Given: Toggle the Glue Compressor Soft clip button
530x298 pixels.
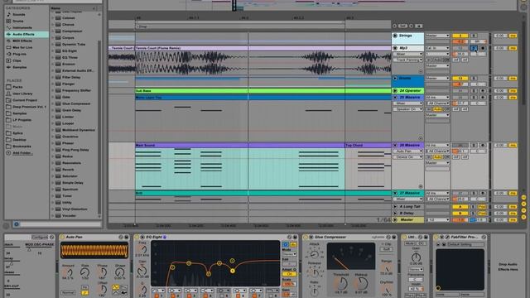Looking at the screenshot, I should click(386, 249).
